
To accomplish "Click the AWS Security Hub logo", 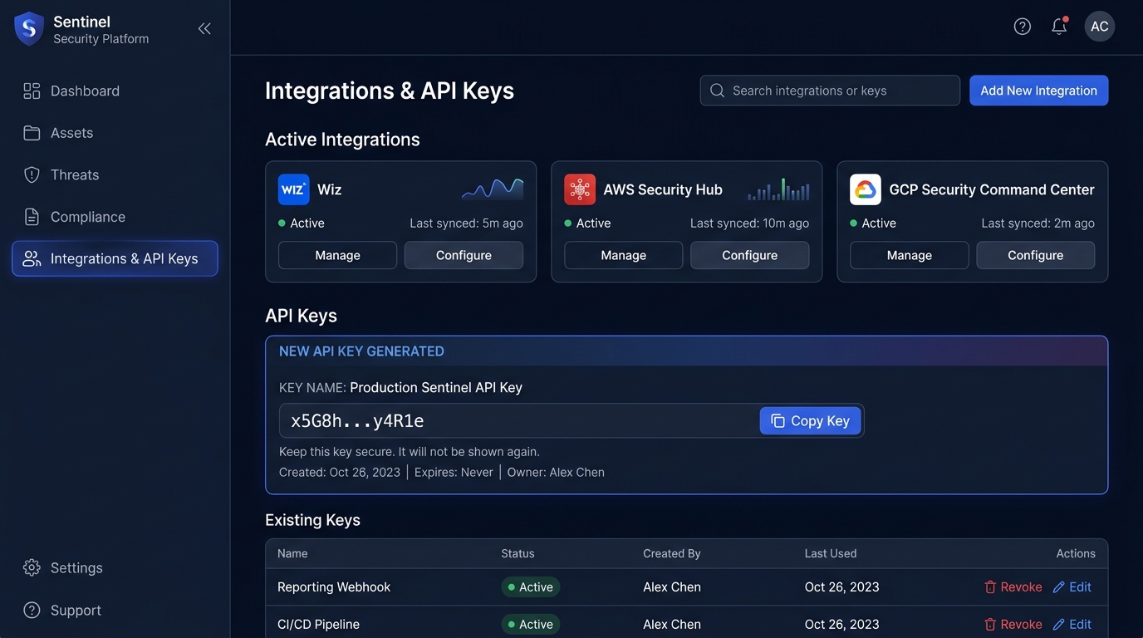I will point(580,189).
